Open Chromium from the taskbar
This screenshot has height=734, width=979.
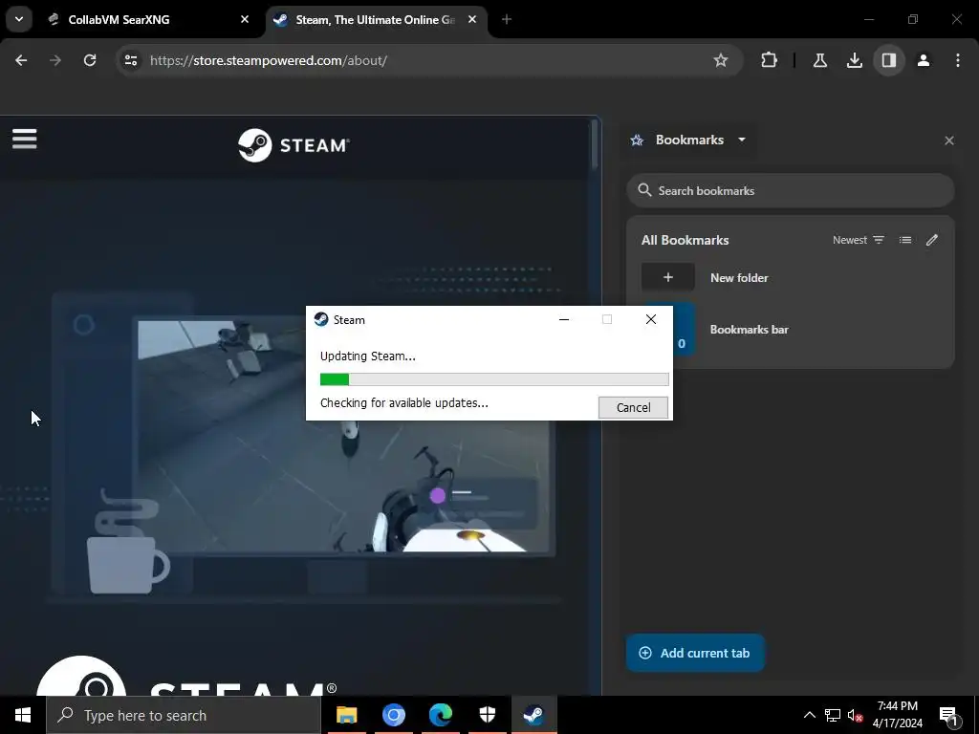(393, 715)
